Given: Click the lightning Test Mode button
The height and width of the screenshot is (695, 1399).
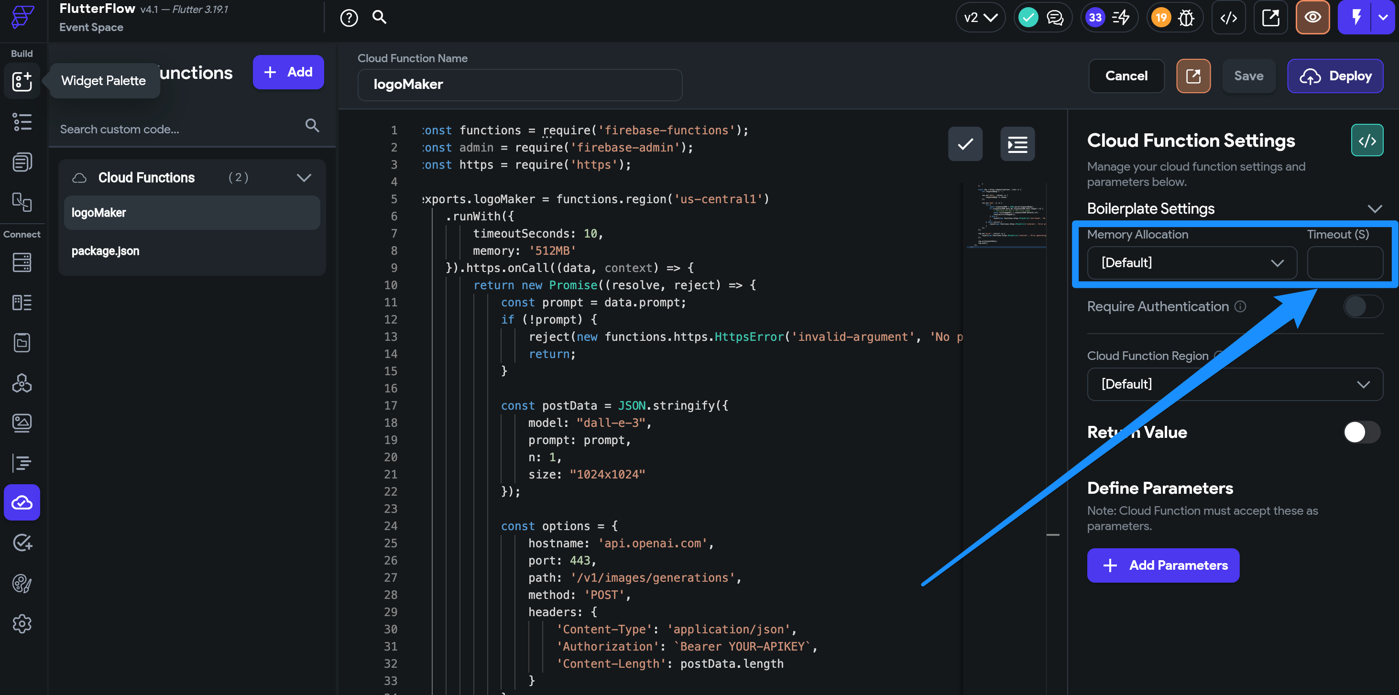Looking at the screenshot, I should tap(1356, 17).
